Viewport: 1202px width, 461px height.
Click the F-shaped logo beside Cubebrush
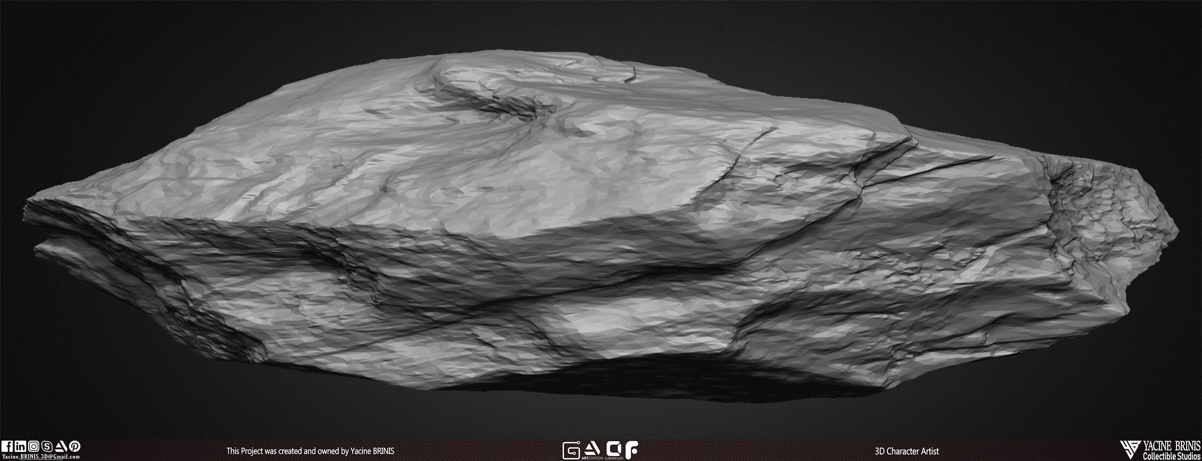point(631,450)
